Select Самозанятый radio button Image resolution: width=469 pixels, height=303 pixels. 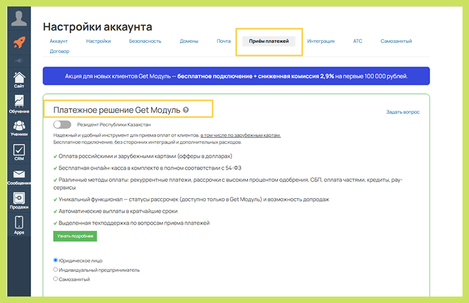[55, 279]
